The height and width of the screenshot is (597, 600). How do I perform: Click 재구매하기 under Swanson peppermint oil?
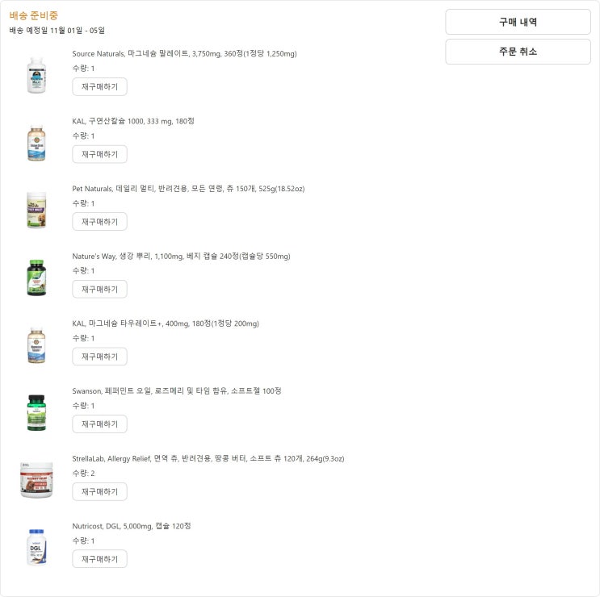(x=99, y=424)
